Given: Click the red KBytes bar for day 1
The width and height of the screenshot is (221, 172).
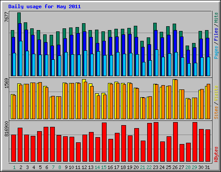Looking at the screenshot, I should coord(13,148).
